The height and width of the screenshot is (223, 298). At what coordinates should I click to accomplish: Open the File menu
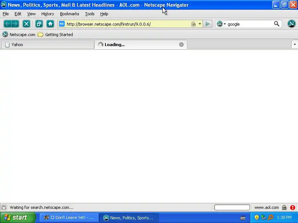pyautogui.click(x=6, y=14)
